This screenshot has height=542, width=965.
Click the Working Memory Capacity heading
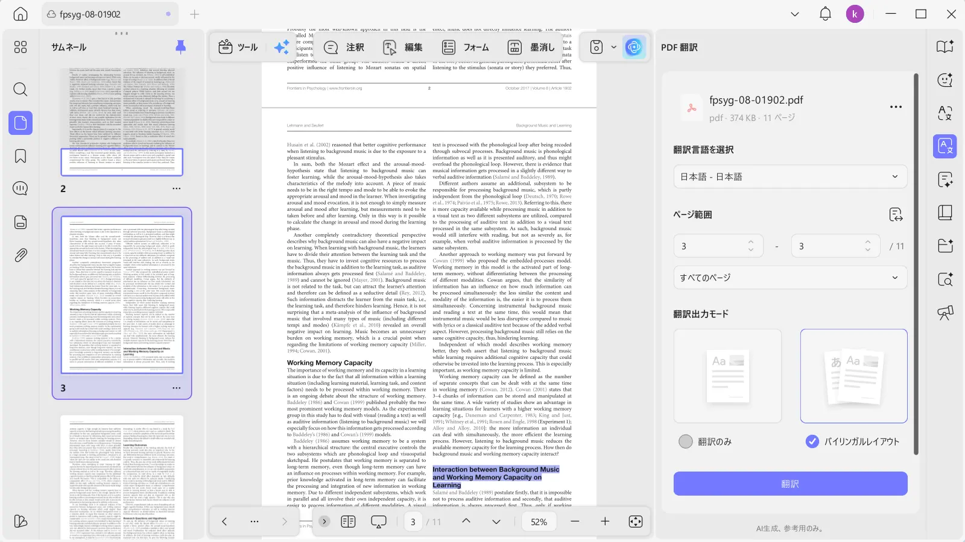(x=329, y=363)
